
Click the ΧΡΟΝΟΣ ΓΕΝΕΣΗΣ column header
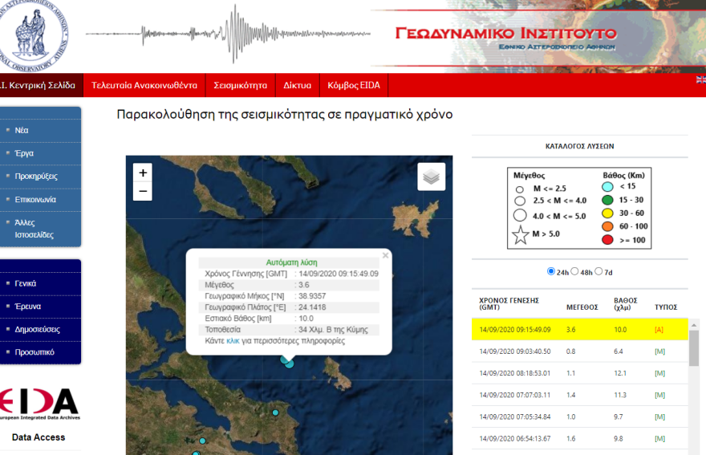pyautogui.click(x=509, y=304)
